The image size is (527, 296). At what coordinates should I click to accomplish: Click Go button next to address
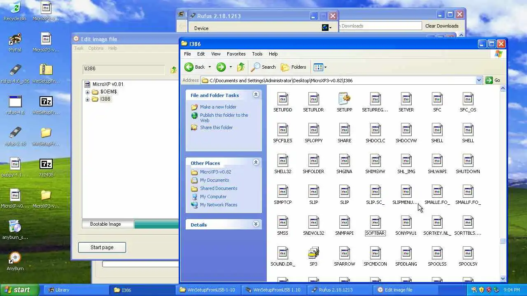coord(494,80)
